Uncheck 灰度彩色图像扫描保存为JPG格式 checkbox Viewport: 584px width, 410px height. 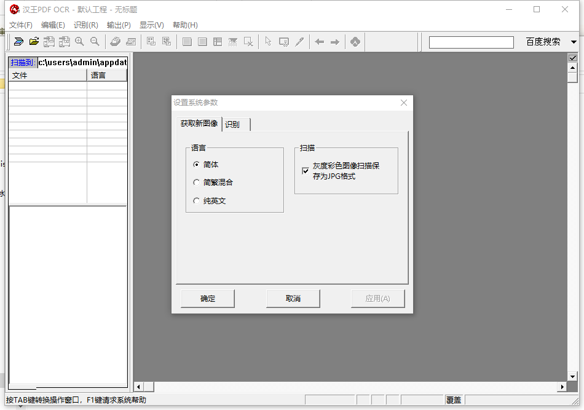(306, 171)
